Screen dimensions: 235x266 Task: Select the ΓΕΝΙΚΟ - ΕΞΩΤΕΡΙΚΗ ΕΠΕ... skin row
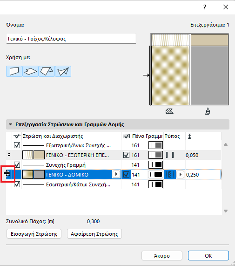(x=114, y=155)
